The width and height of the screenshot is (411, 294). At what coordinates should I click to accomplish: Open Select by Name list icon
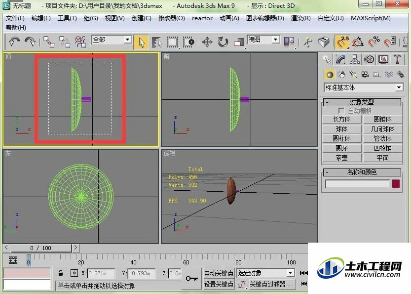pos(157,42)
